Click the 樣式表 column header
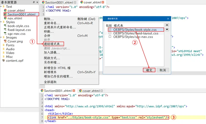 click(118, 26)
